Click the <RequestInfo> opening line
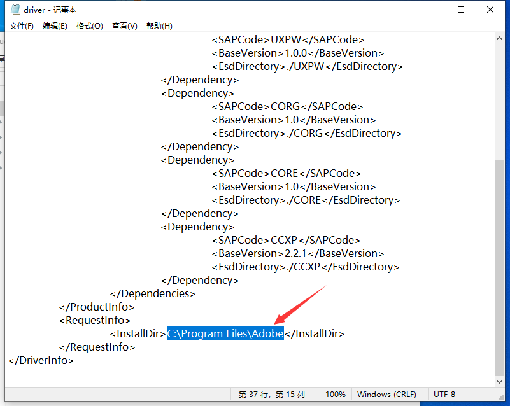The width and height of the screenshot is (510, 406). pos(95,320)
